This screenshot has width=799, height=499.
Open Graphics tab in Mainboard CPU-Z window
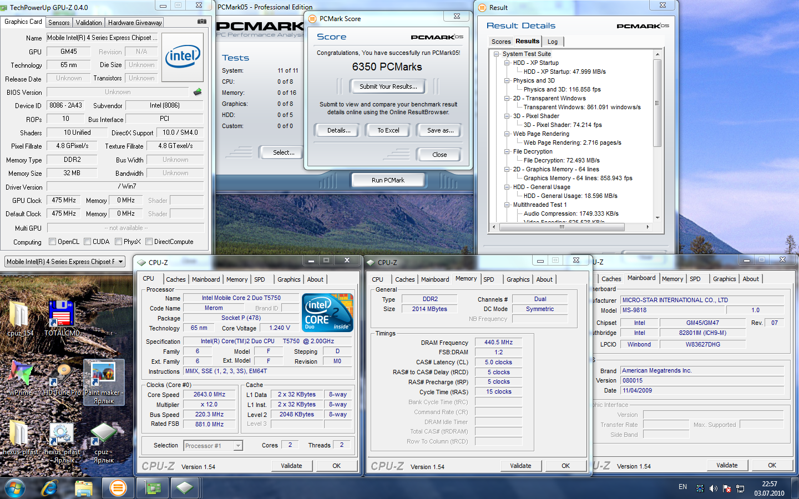click(724, 279)
